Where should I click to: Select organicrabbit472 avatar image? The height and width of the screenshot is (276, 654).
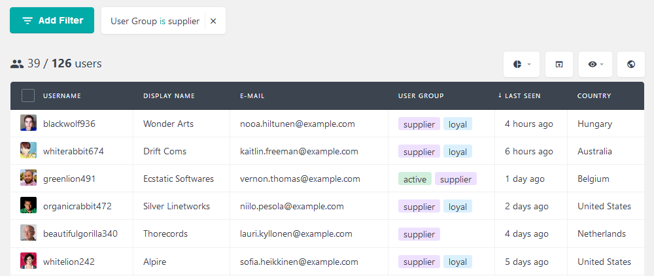tap(28, 205)
